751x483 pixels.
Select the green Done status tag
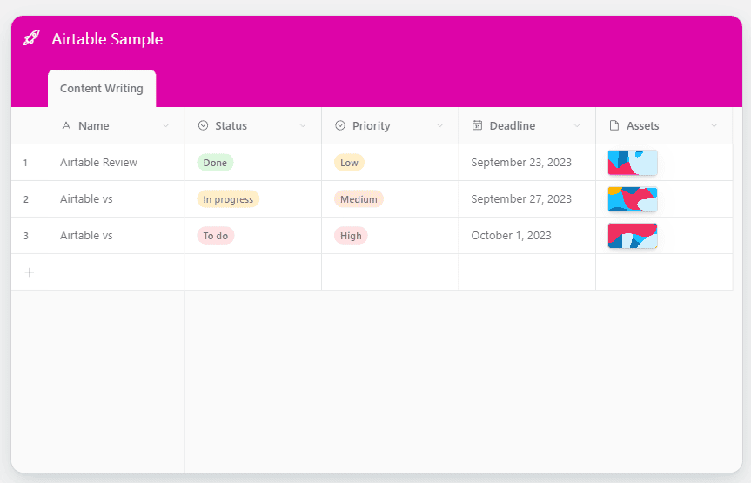(215, 163)
